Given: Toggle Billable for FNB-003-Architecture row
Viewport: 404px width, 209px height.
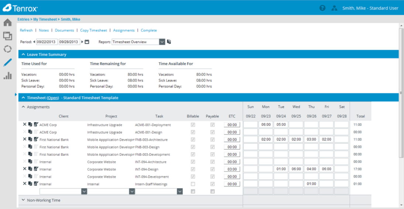Looking at the screenshot, I should pyautogui.click(x=193, y=139).
